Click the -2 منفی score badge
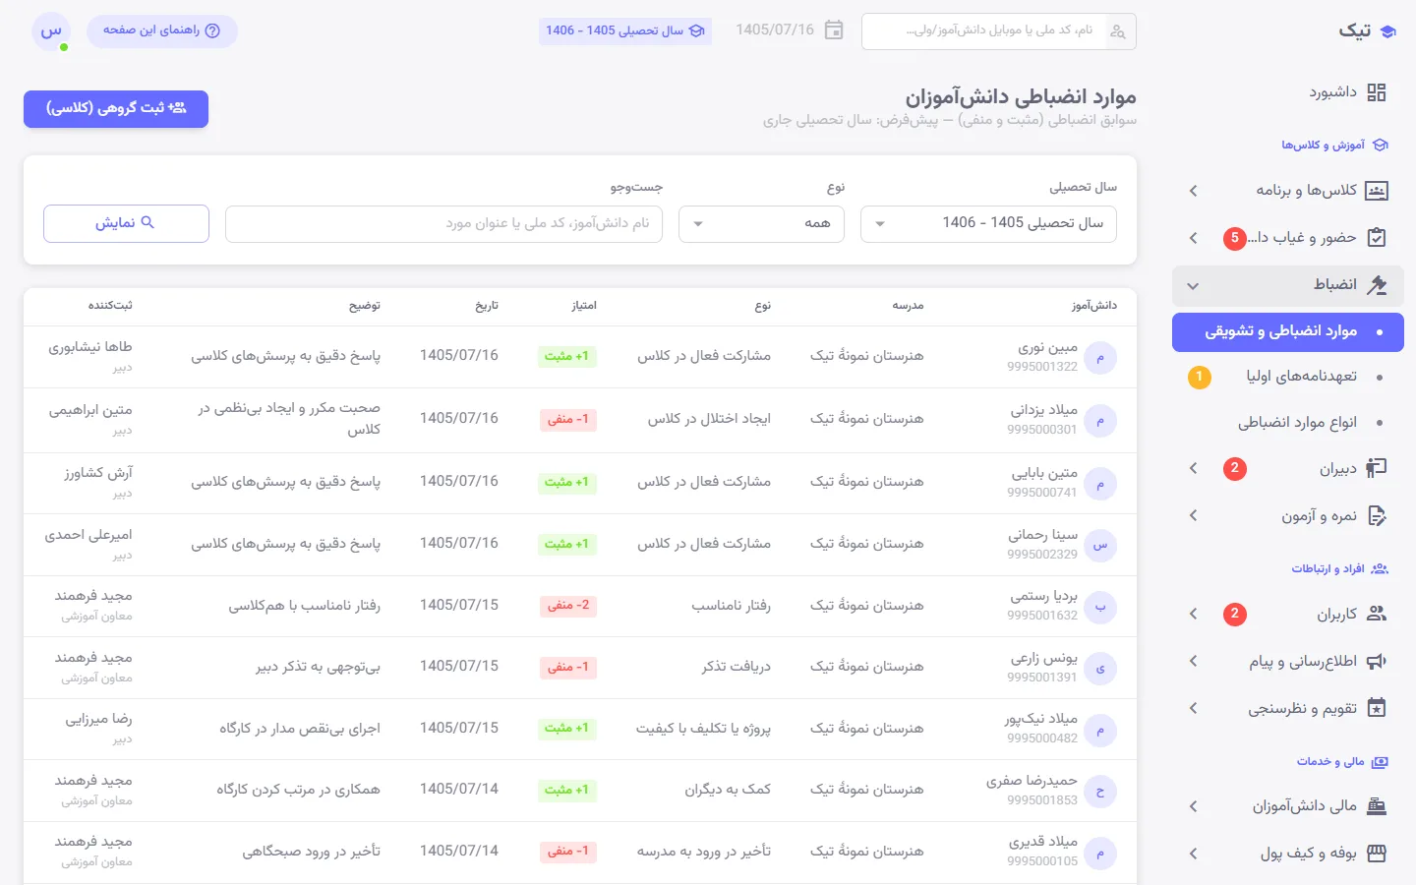The image size is (1416, 885). 568,606
